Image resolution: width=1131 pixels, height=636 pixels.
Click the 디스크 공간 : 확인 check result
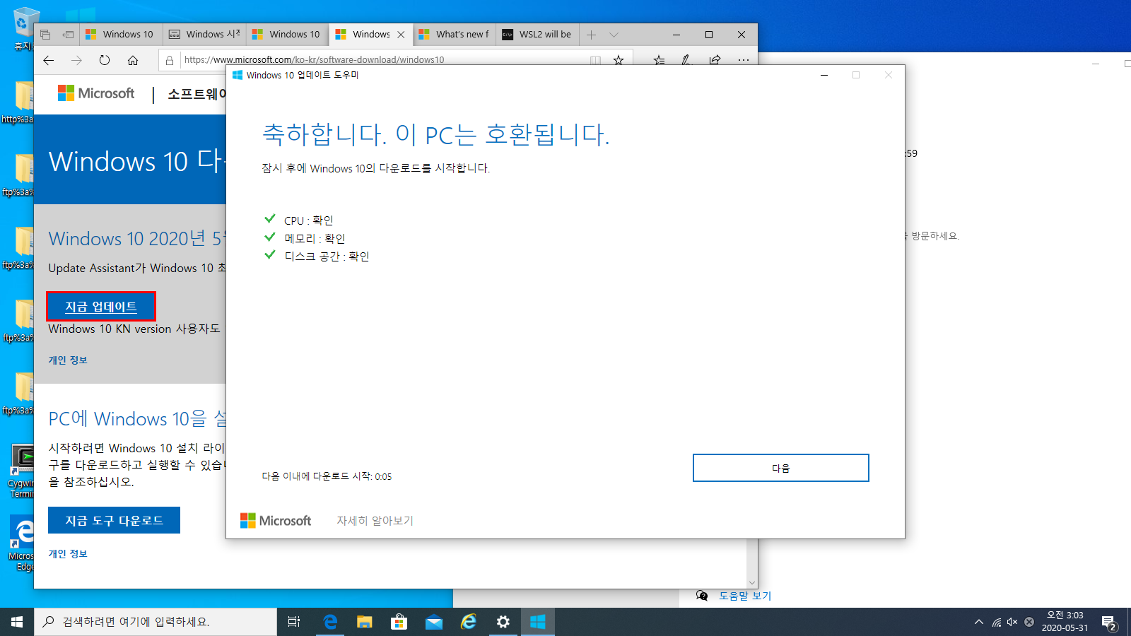point(327,257)
